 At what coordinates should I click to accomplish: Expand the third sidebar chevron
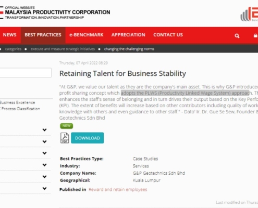[x=45, y=153]
